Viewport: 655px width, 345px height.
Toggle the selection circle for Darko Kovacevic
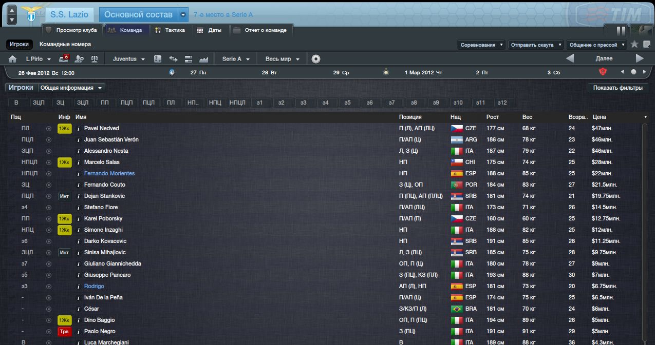click(x=49, y=241)
